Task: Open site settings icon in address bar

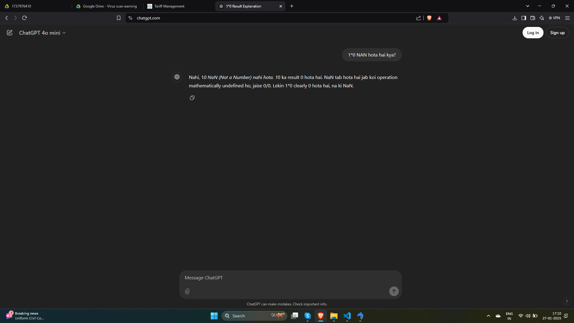Action: (x=130, y=18)
